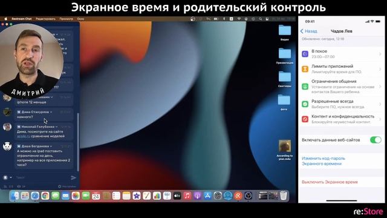Open 'Окно' menu
387x218 pixels.
pos(80,19)
